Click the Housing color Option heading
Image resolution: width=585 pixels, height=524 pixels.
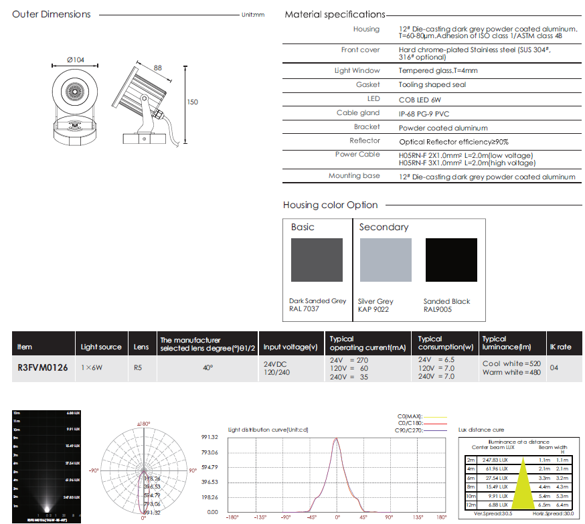tap(330, 205)
